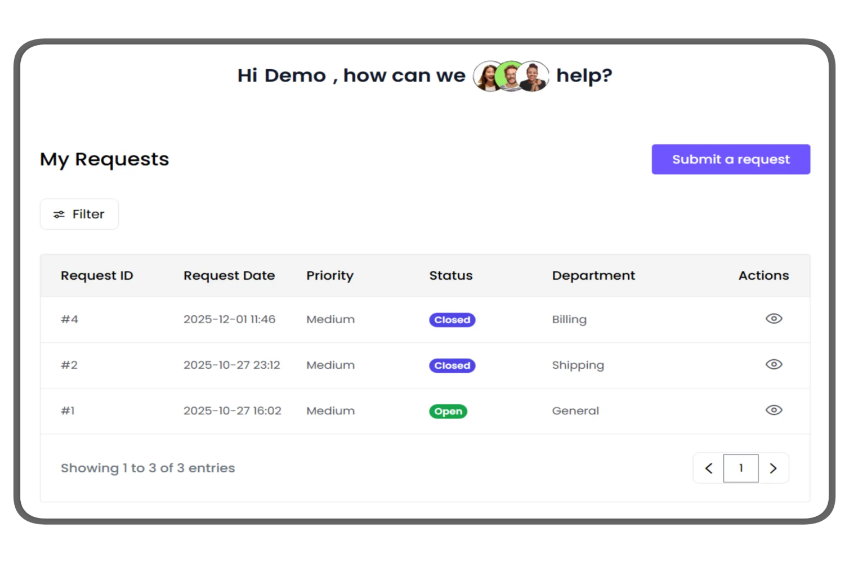Click the support team avatars image
Image resolution: width=849 pixels, height=563 pixels.
(511, 76)
